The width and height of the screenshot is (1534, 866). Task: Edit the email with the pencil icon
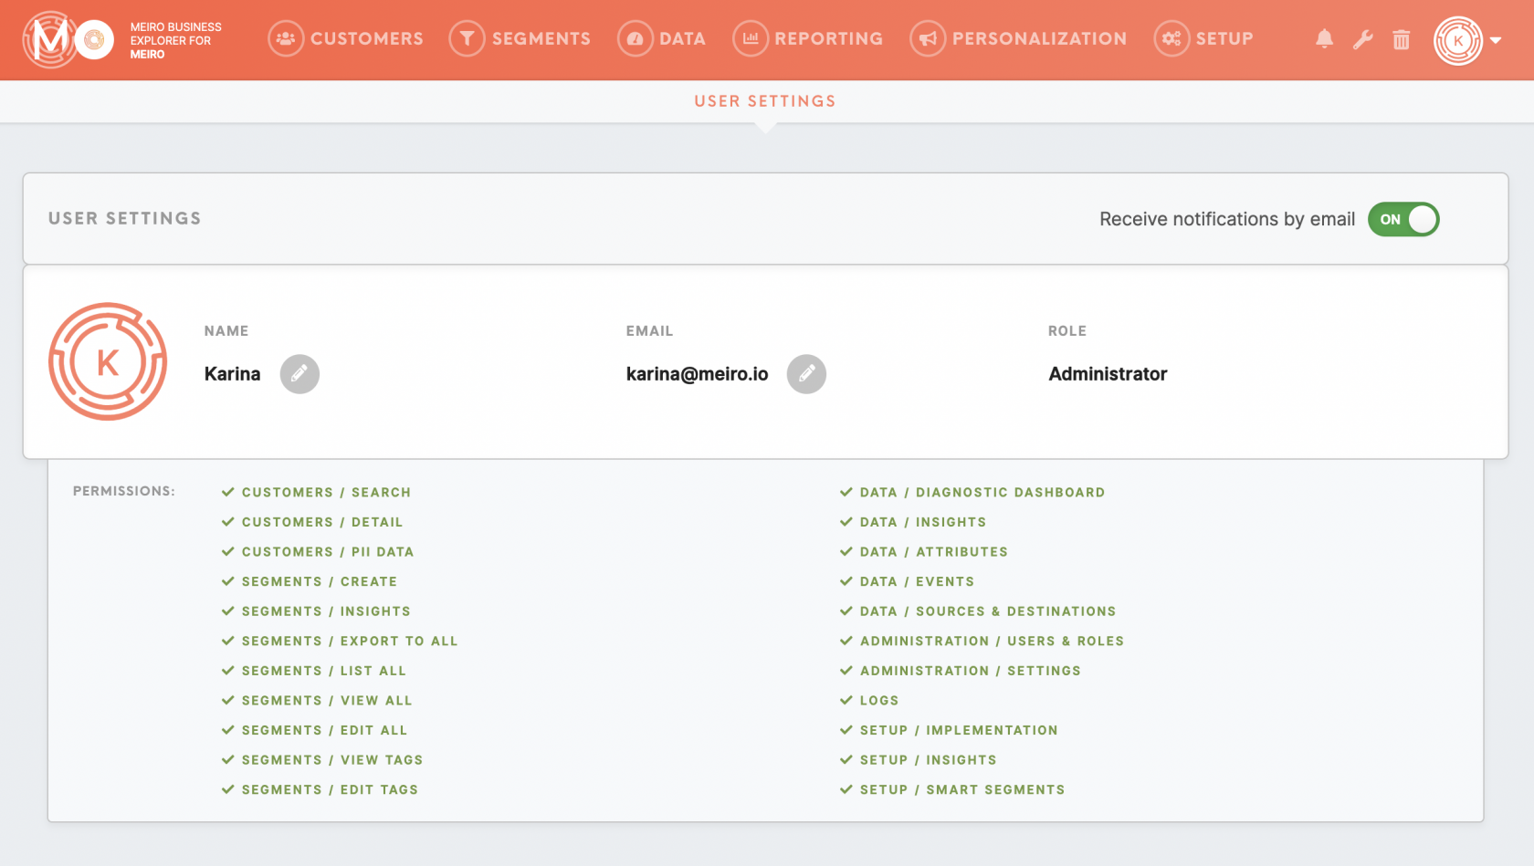click(806, 374)
